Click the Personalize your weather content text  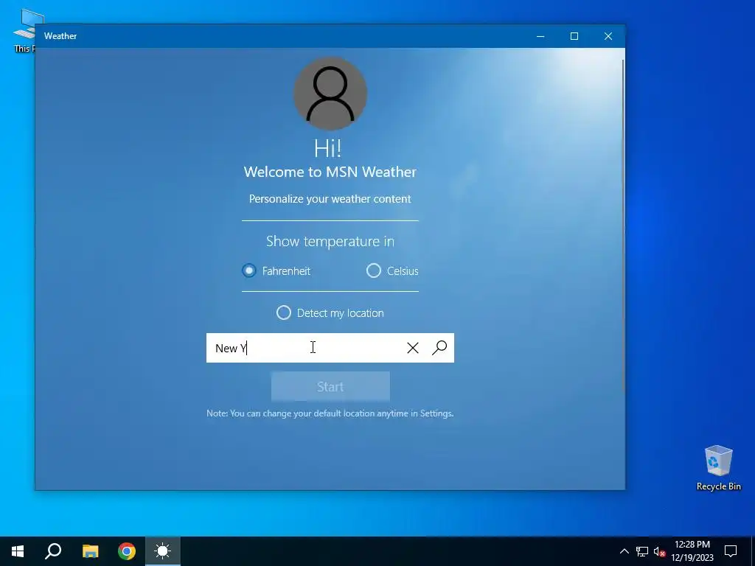(330, 199)
